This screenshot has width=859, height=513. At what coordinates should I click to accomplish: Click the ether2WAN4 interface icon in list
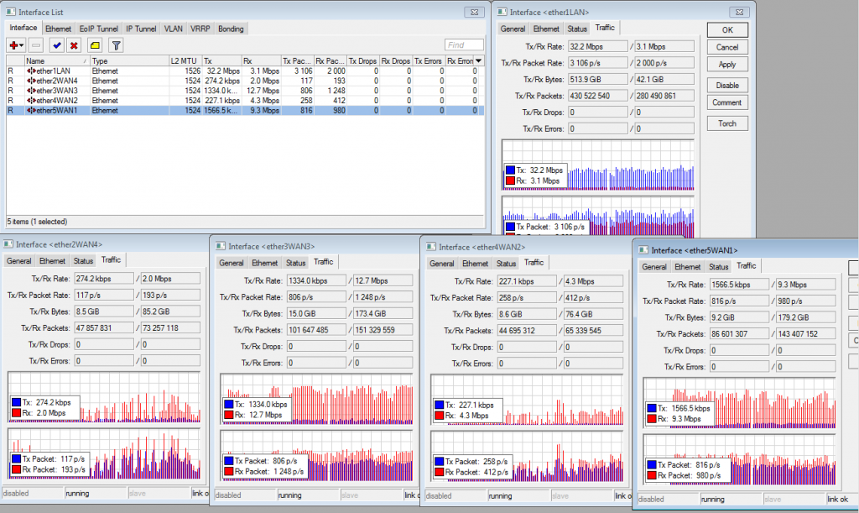pyautogui.click(x=31, y=81)
